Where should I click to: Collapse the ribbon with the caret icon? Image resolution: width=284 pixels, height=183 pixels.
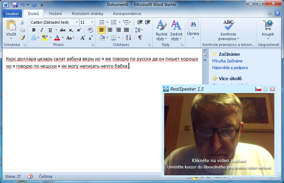pos(270,14)
